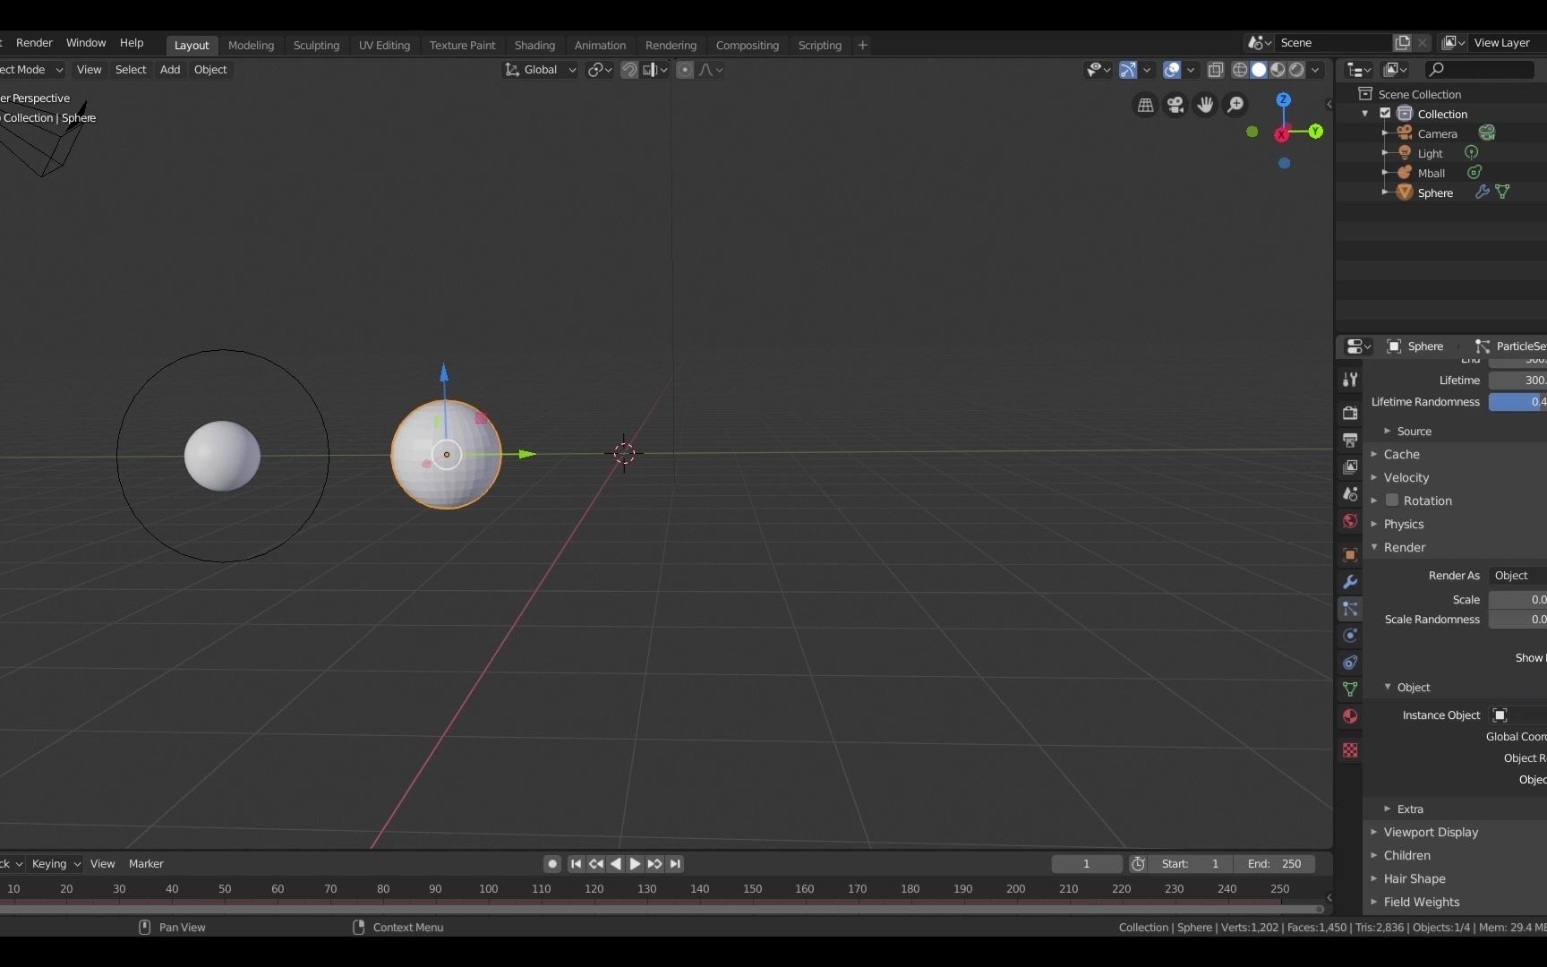Image resolution: width=1547 pixels, height=967 pixels.
Task: Switch to Material Properties tab
Action: (x=1350, y=716)
